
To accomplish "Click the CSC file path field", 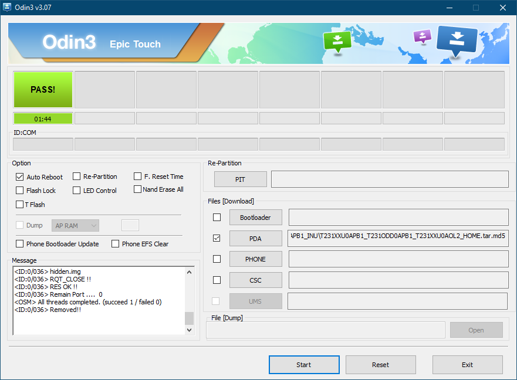I will point(398,280).
